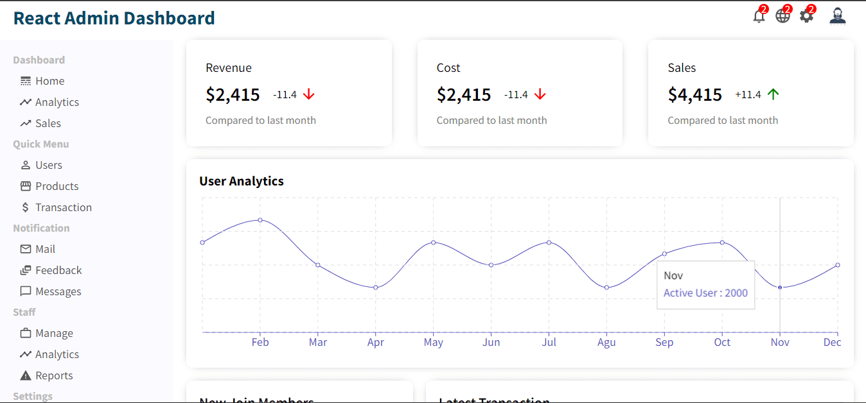Open Manage under Staff section
The image size is (866, 403).
coord(54,333)
